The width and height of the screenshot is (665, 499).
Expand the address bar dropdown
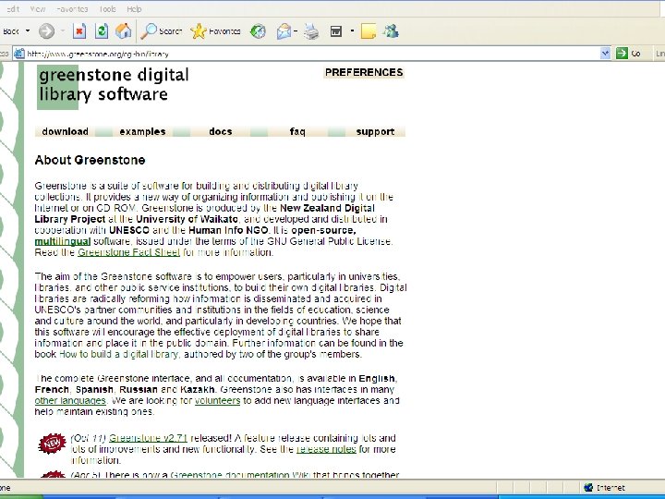[x=605, y=54]
